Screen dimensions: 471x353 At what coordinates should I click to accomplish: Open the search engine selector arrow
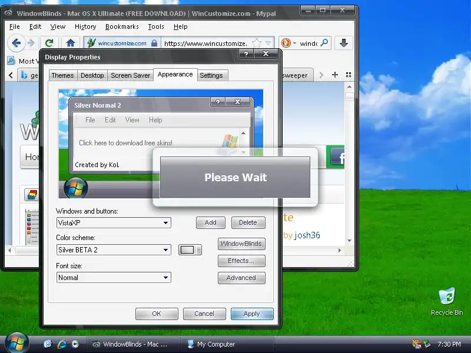coord(295,43)
